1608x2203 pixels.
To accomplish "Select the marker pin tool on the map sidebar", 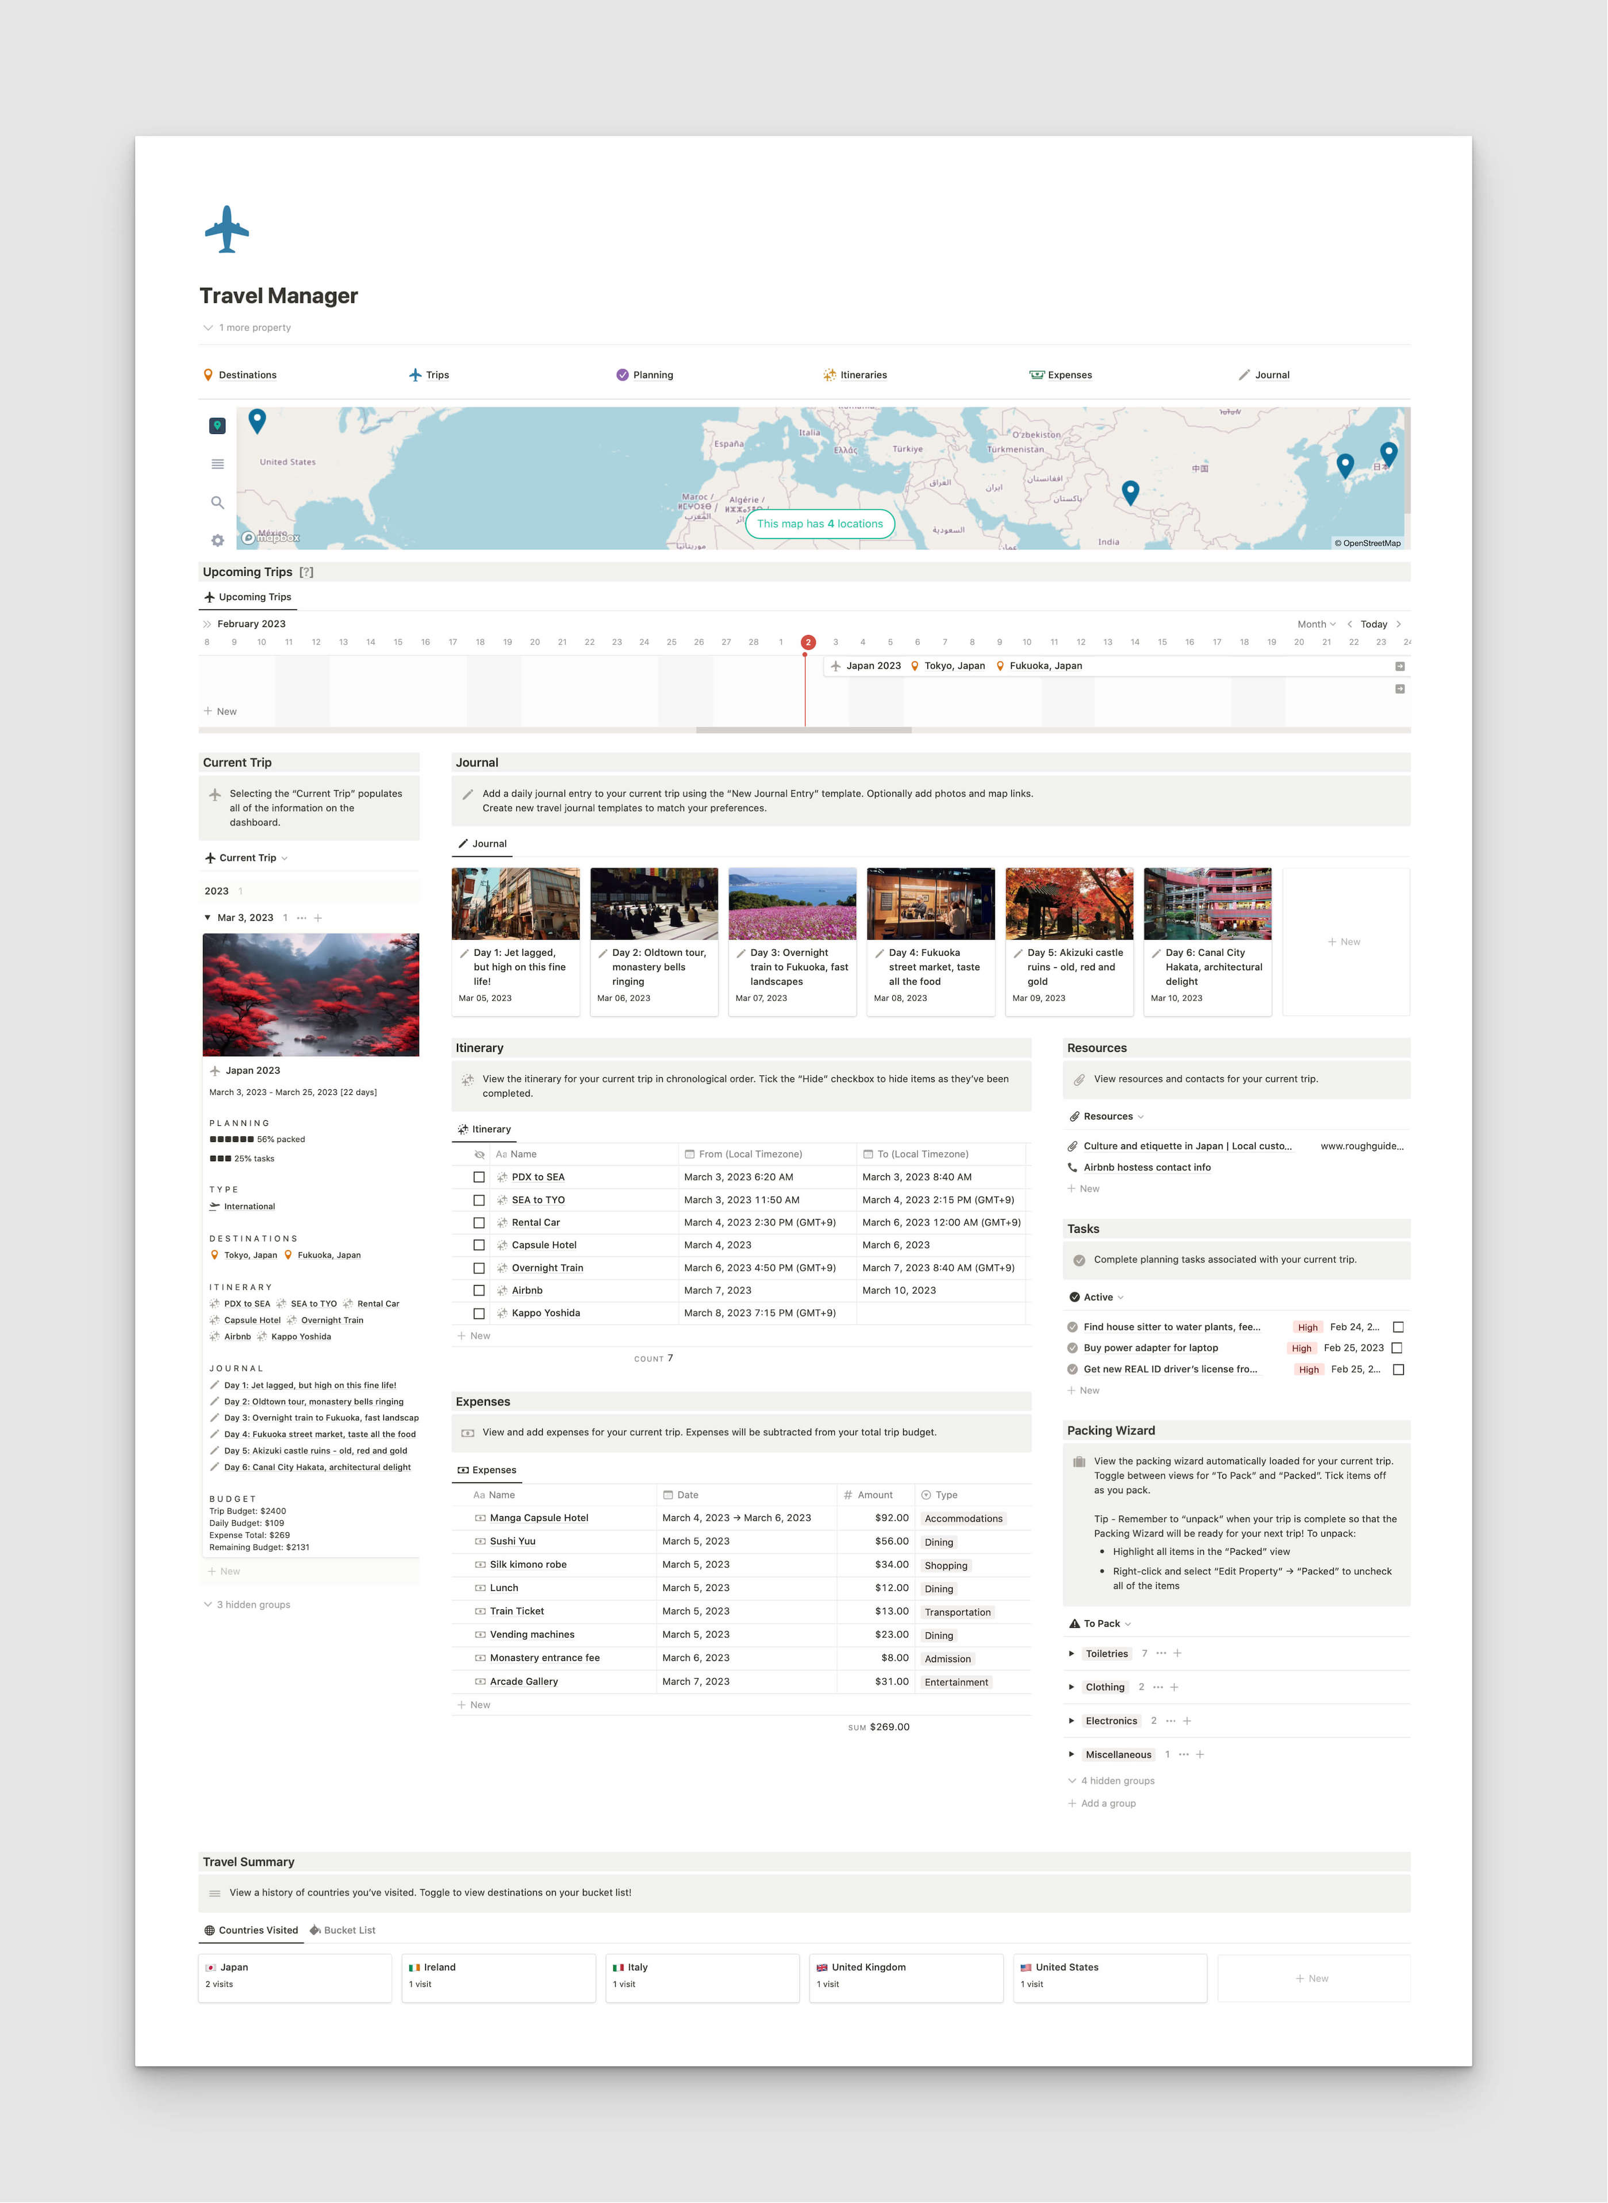I will click(x=218, y=425).
